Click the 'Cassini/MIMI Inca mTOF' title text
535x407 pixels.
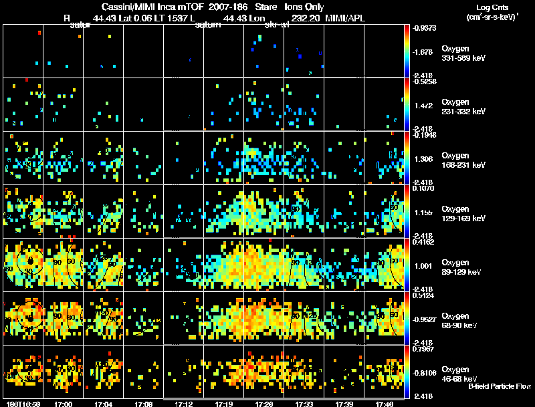(x=152, y=7)
